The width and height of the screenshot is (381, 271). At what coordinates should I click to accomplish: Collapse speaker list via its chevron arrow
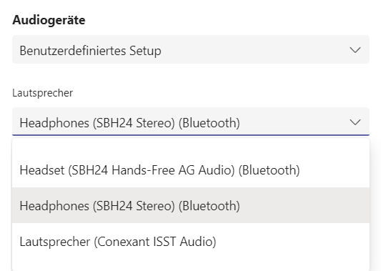pos(355,122)
